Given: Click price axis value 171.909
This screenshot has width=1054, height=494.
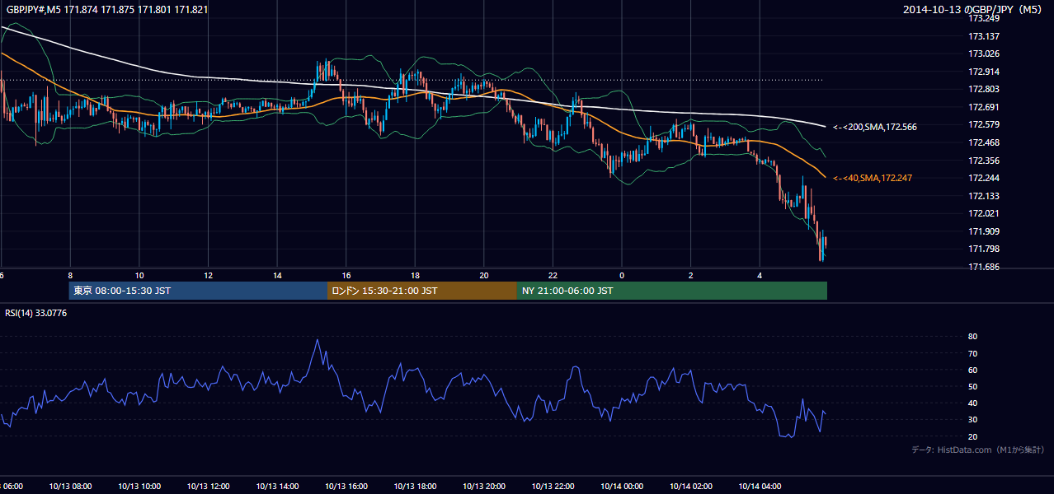Looking at the screenshot, I should tap(983, 231).
